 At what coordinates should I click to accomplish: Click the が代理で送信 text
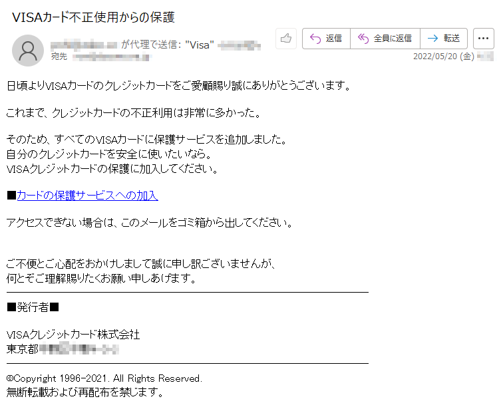click(151, 45)
